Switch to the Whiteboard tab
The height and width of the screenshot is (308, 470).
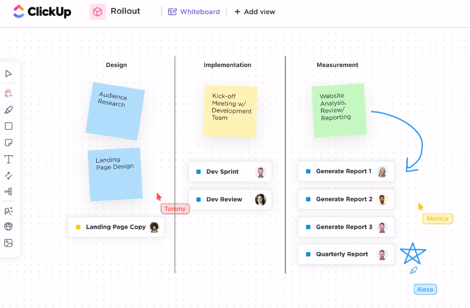click(194, 12)
